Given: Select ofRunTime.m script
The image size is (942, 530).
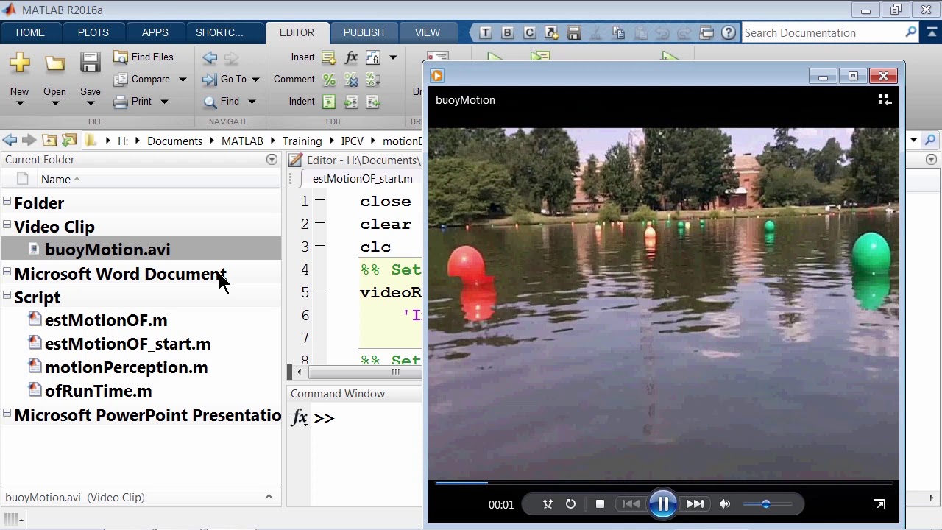Looking at the screenshot, I should (98, 391).
